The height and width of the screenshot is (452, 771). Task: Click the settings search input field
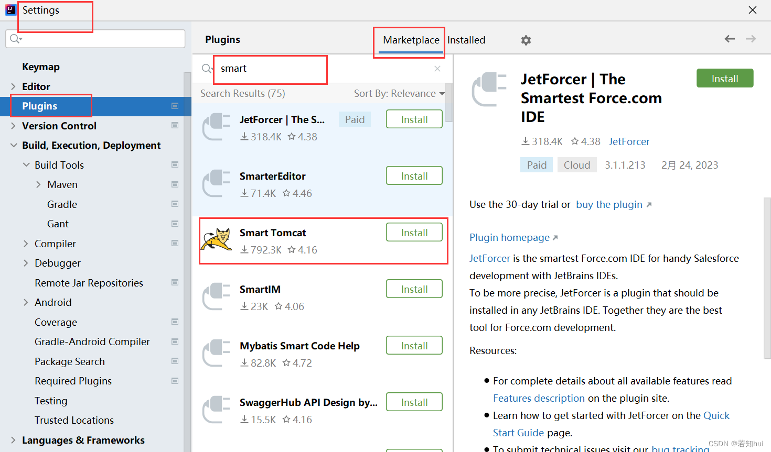coord(95,39)
